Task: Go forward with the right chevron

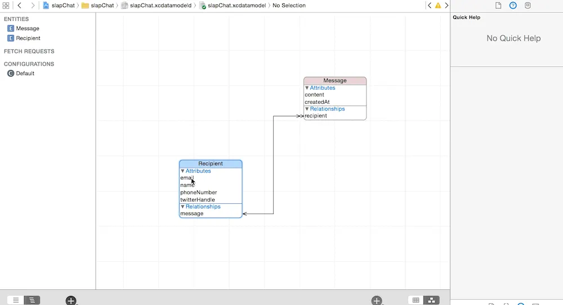Action: tap(33, 6)
